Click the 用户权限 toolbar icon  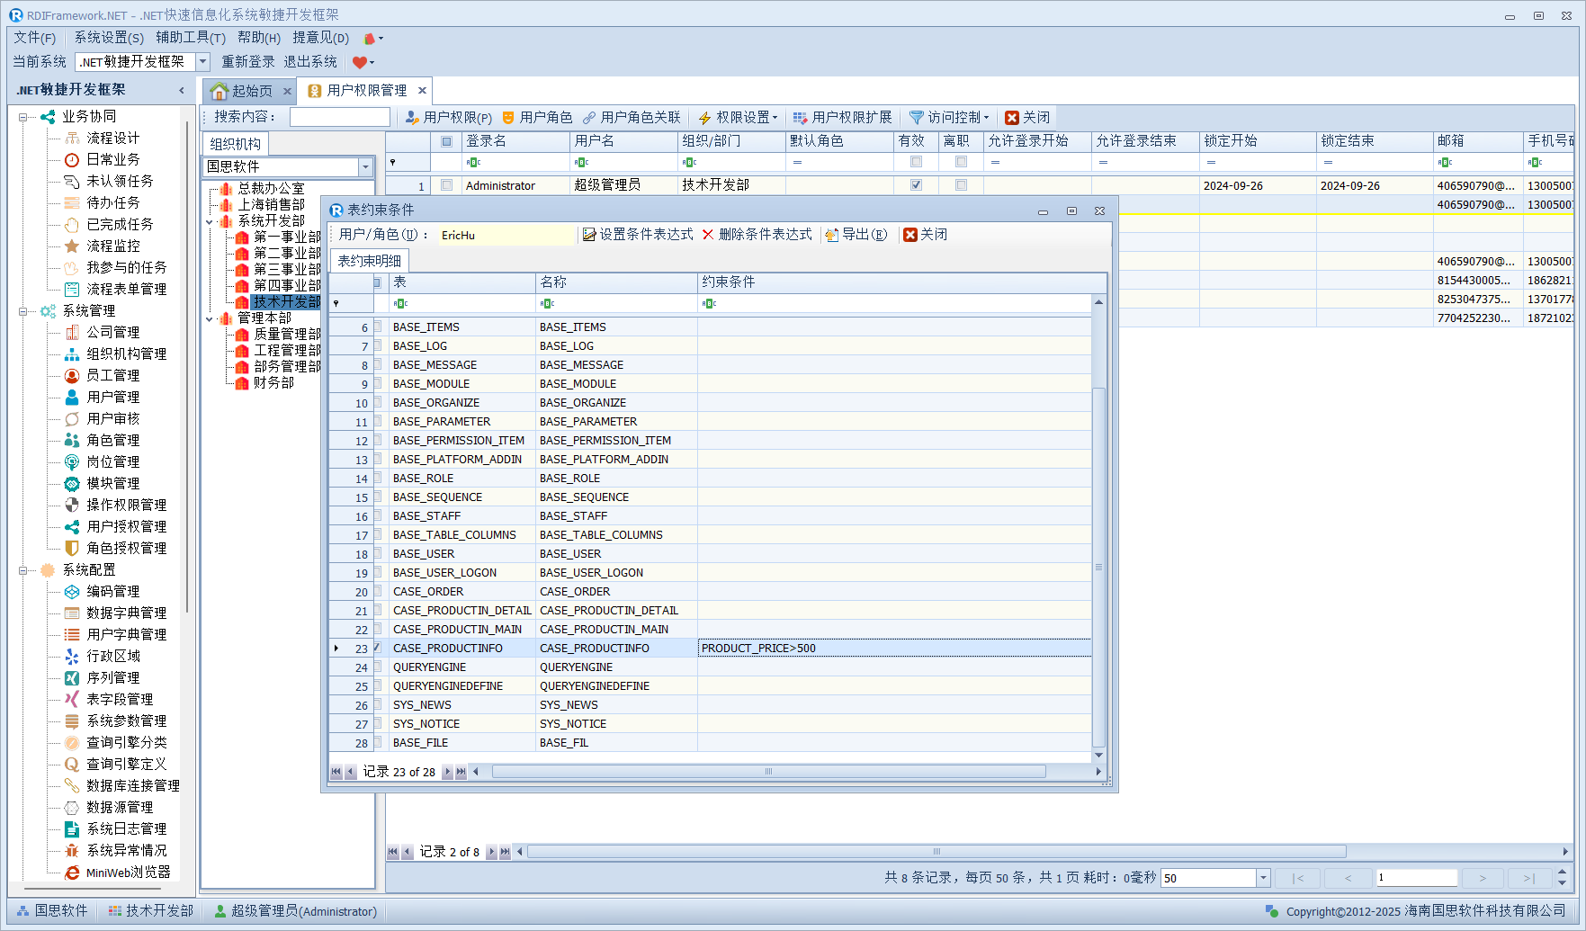pyautogui.click(x=412, y=118)
